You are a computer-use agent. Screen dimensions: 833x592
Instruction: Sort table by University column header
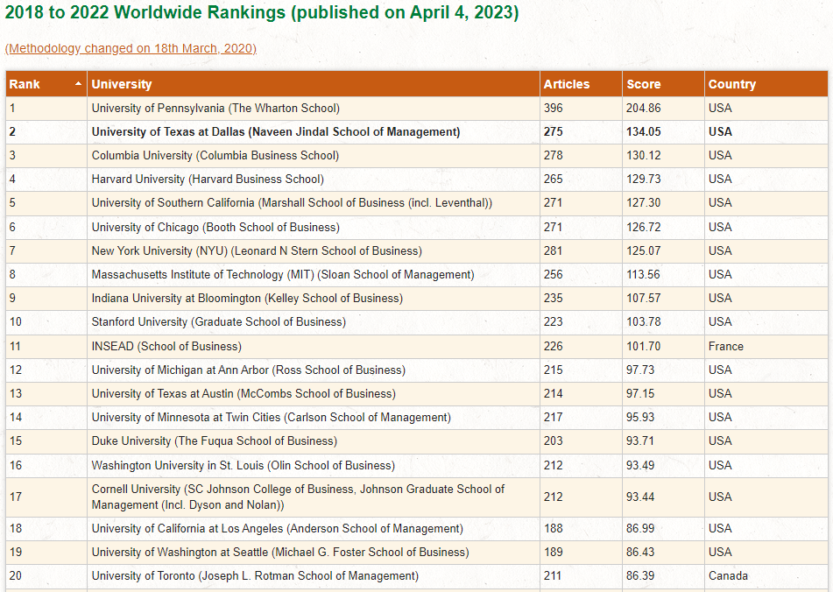[122, 84]
